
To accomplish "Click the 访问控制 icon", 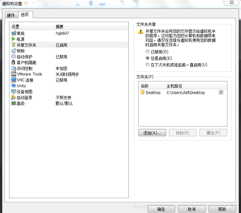I will [x=14, y=68].
